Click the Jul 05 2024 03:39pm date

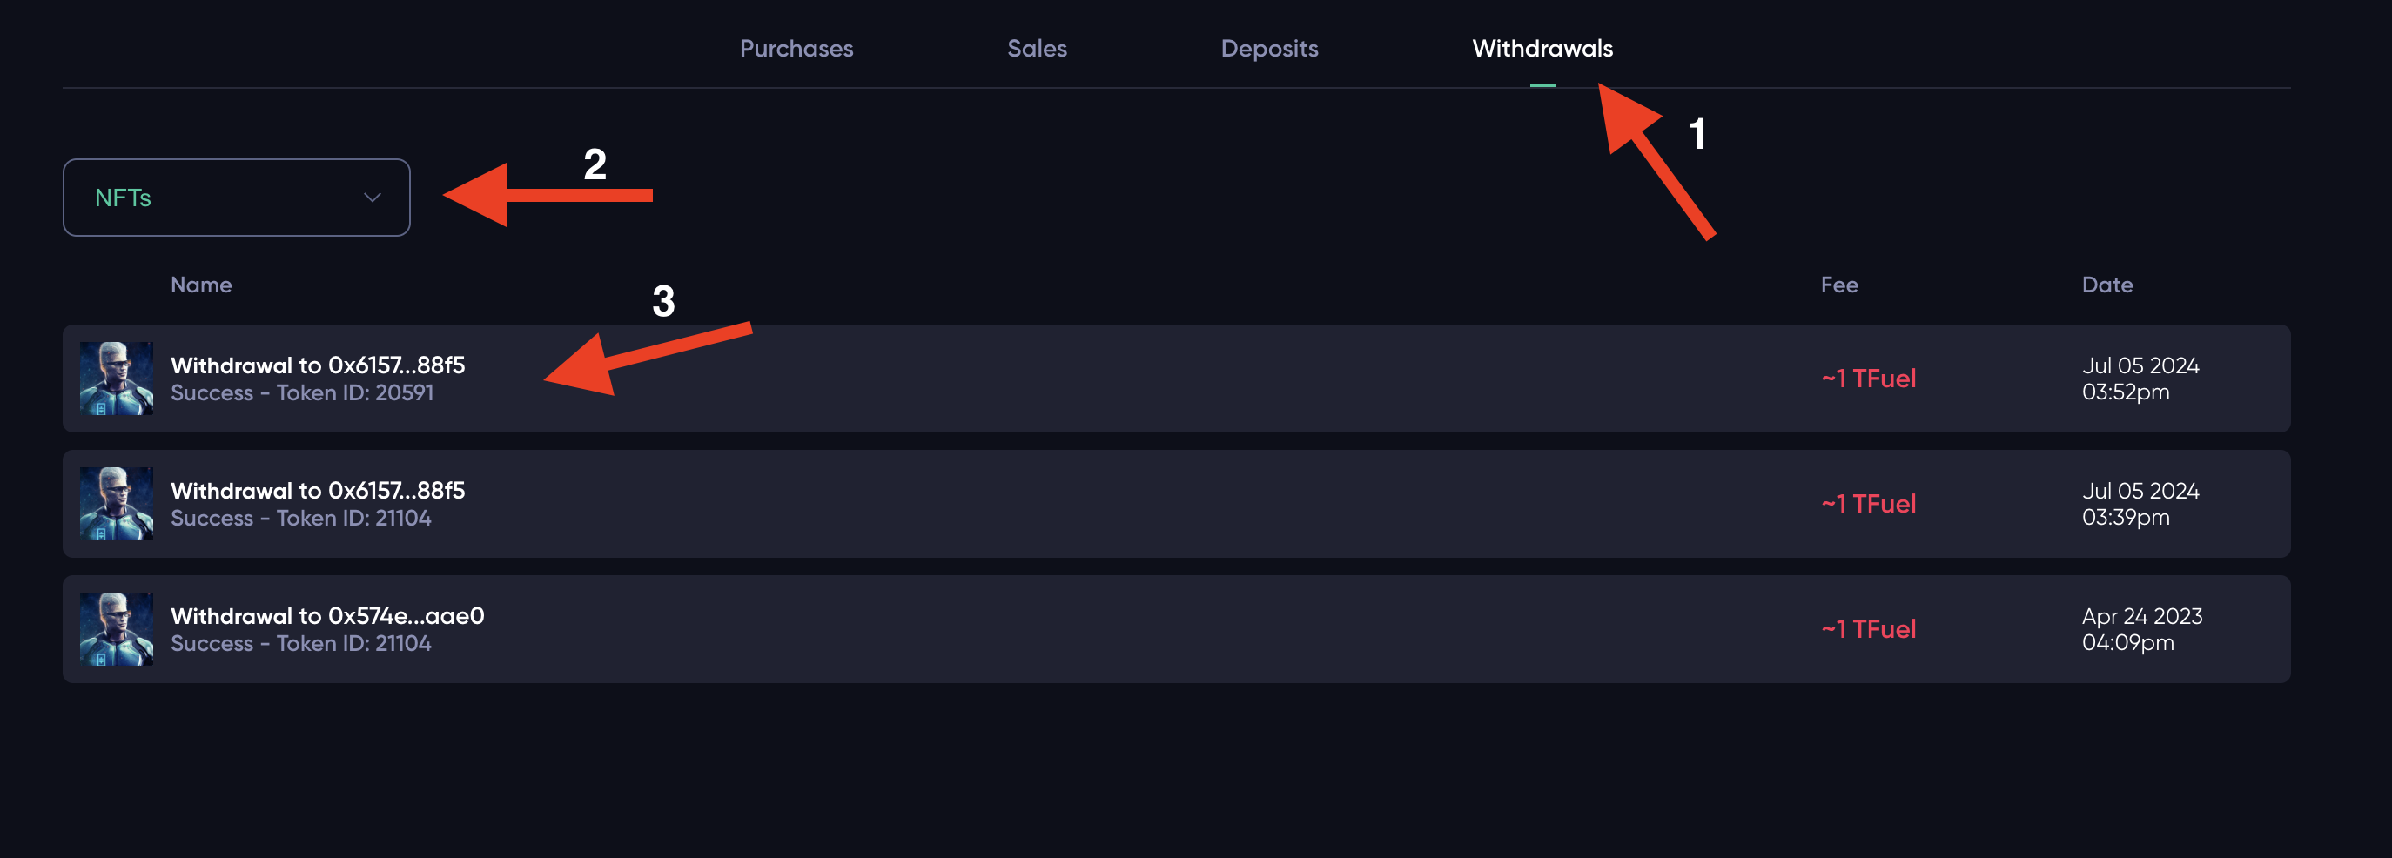pyautogui.click(x=2140, y=503)
